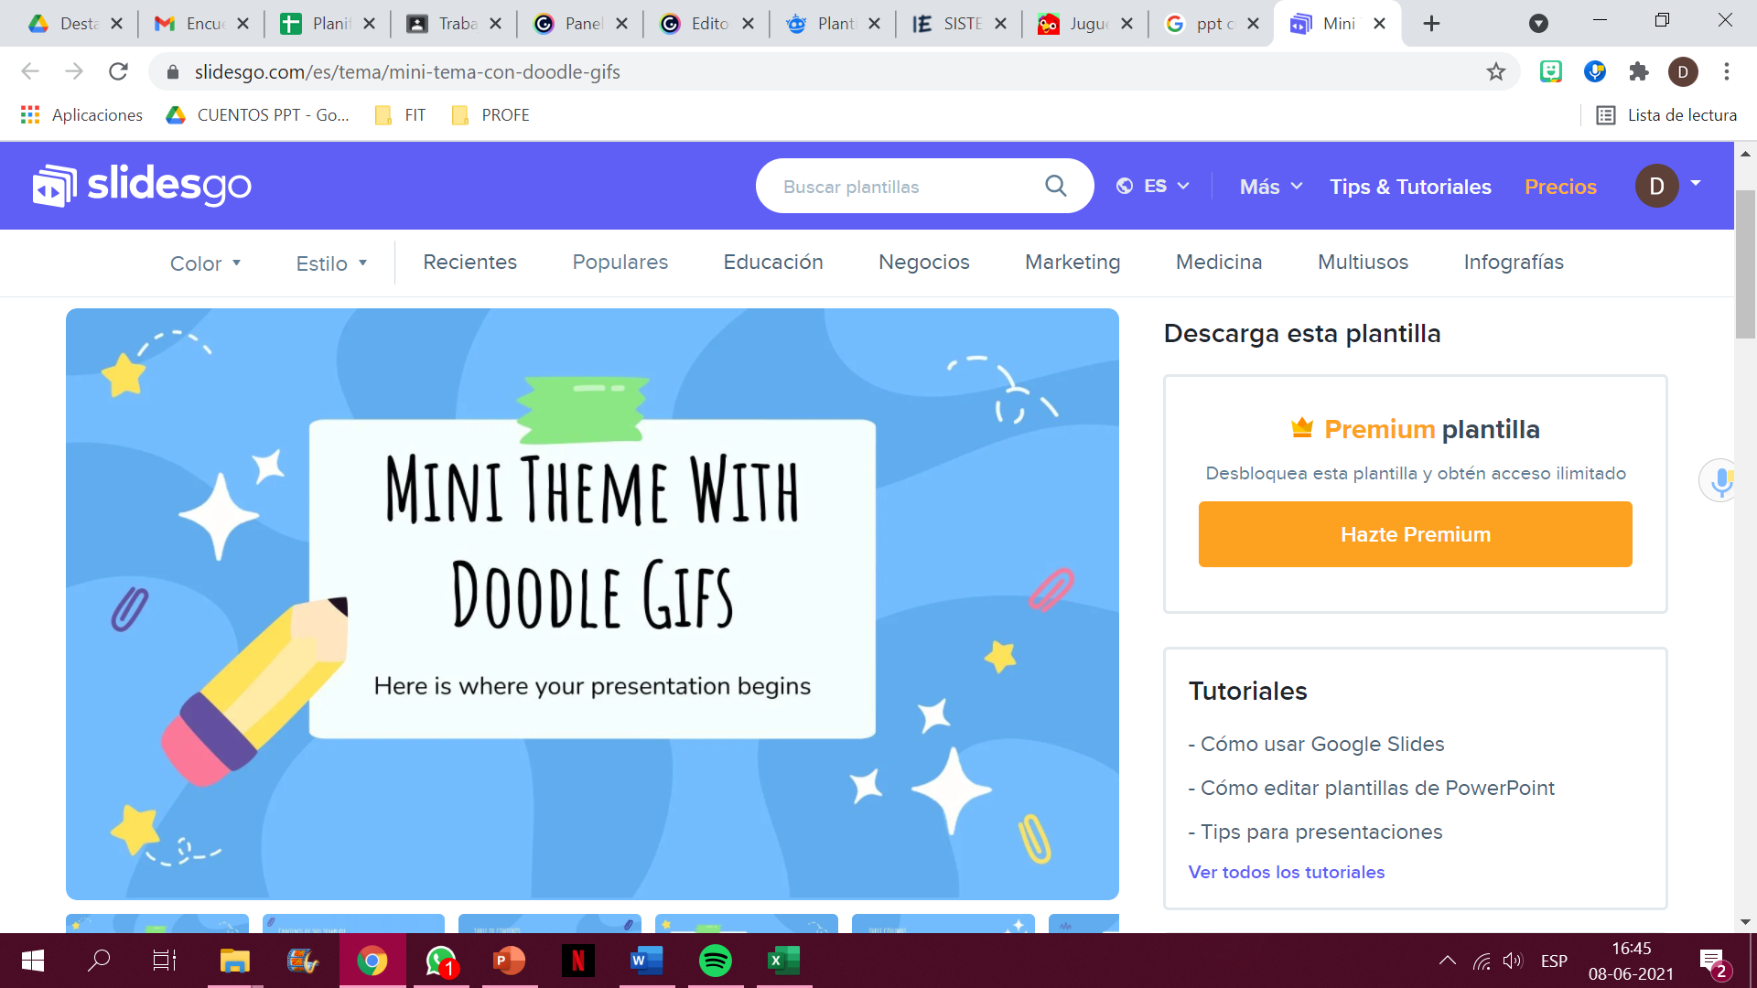Click the page vertical scrollbar
The height and width of the screenshot is (988, 1757).
tap(1745, 265)
